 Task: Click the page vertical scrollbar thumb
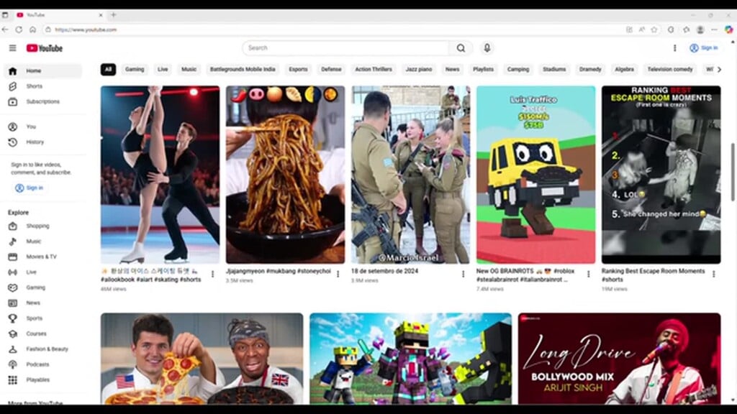click(x=733, y=165)
